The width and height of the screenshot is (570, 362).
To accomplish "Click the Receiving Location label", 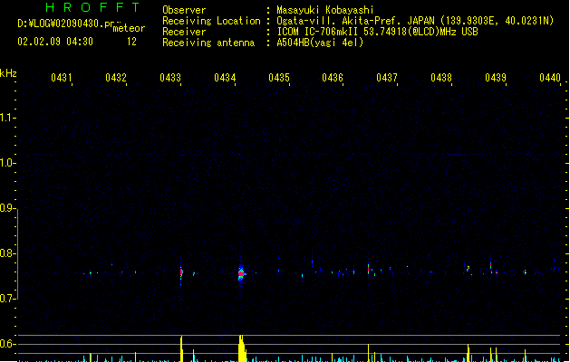I will pyautogui.click(x=211, y=21).
